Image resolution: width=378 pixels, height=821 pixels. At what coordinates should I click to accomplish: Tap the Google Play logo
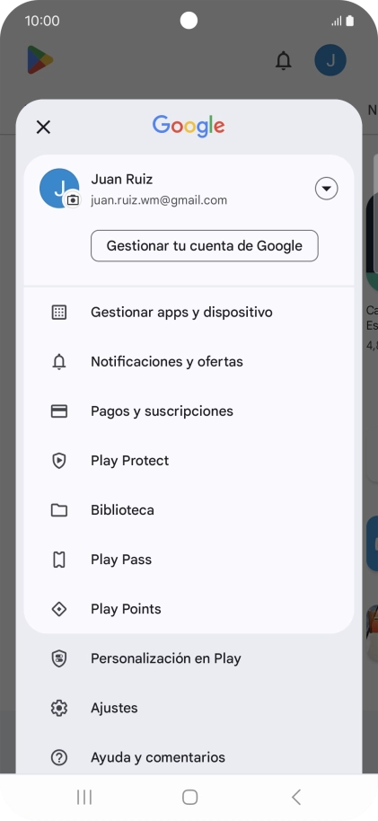click(x=40, y=59)
